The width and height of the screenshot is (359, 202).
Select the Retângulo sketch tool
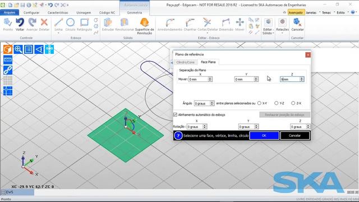tap(84, 22)
